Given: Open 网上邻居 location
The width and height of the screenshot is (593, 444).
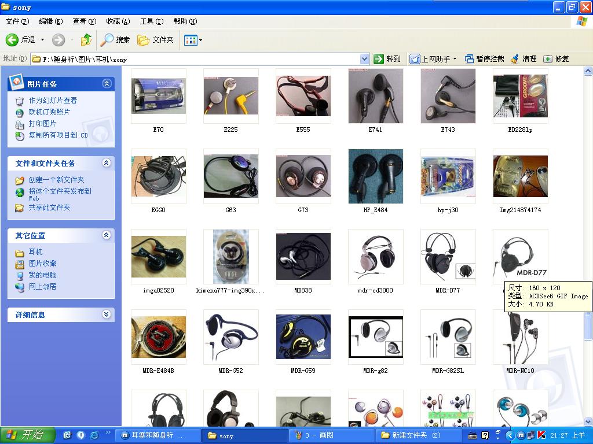Looking at the screenshot, I should point(42,287).
